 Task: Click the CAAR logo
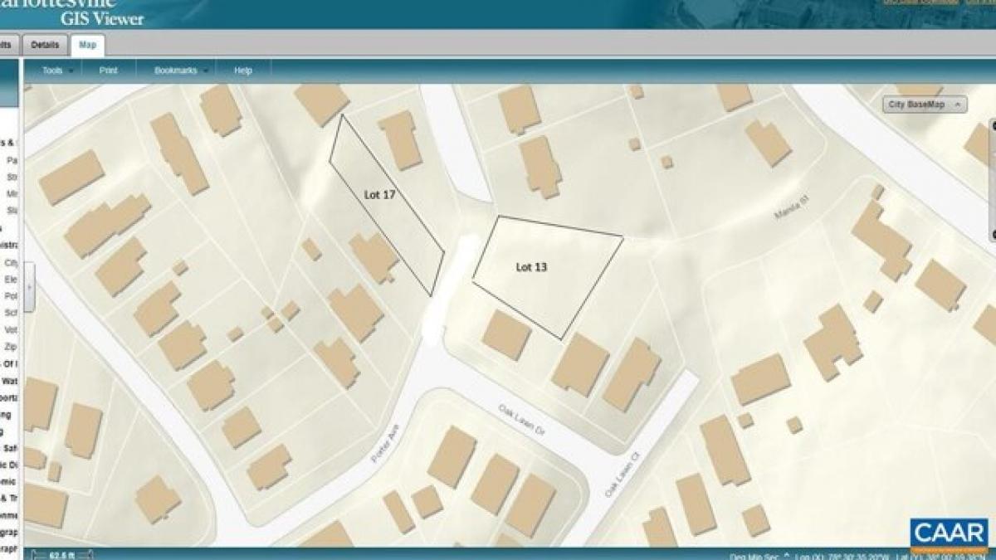949,533
